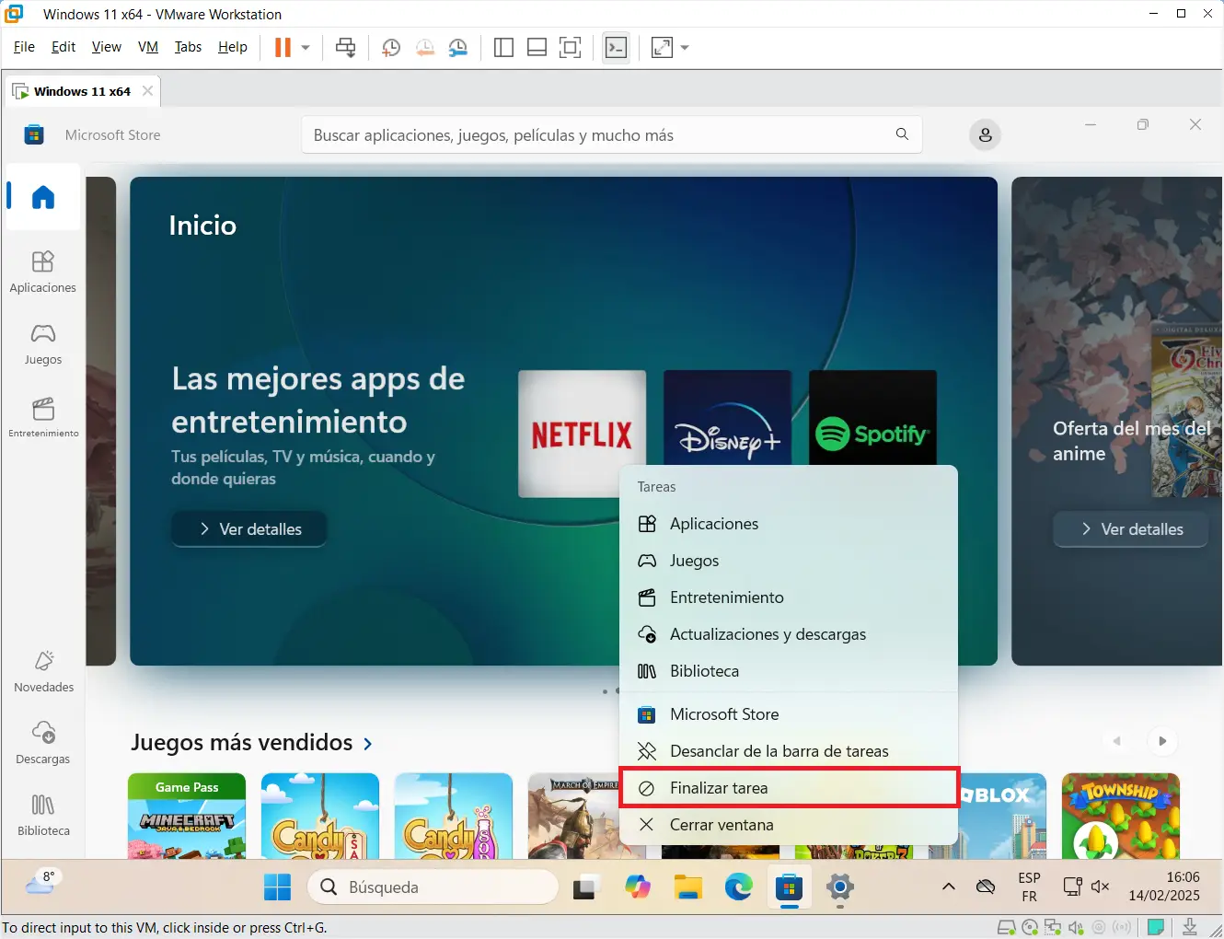This screenshot has height=939, width=1224.
Task: Click the Disney+ app tile
Action: 727,418
